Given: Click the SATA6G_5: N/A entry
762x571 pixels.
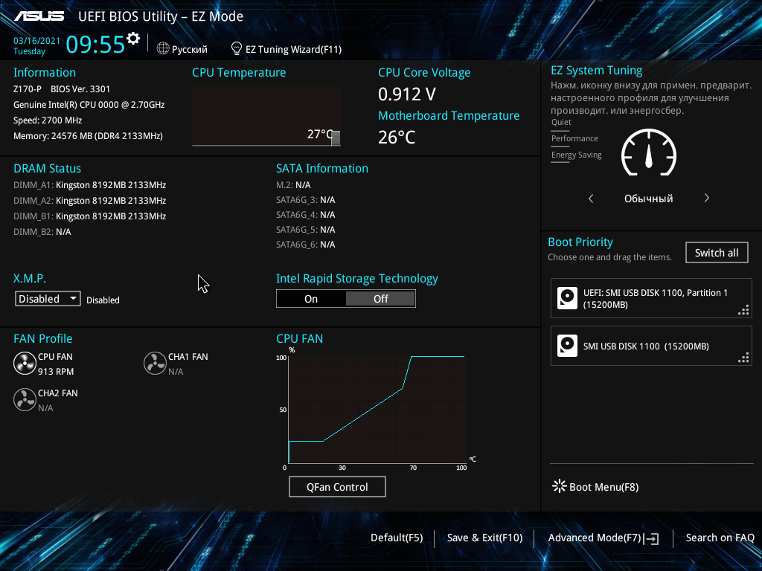Looking at the screenshot, I should pyautogui.click(x=306, y=230).
